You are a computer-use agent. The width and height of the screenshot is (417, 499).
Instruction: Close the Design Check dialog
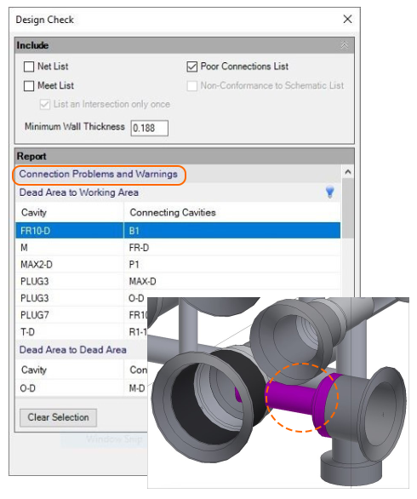click(347, 19)
